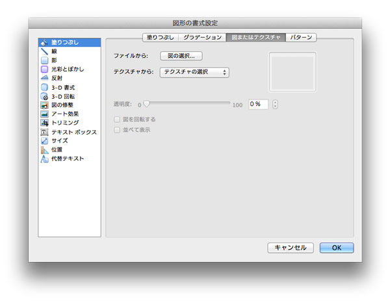Enable the 図を回転する checkbox
The width and height of the screenshot is (390, 301).
[117, 120]
